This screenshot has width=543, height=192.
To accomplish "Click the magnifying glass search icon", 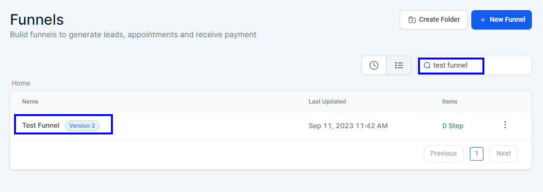I will (x=427, y=65).
